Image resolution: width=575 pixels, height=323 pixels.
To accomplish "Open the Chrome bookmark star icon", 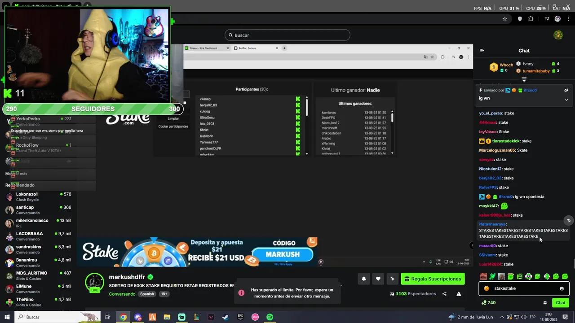I will tap(505, 19).
